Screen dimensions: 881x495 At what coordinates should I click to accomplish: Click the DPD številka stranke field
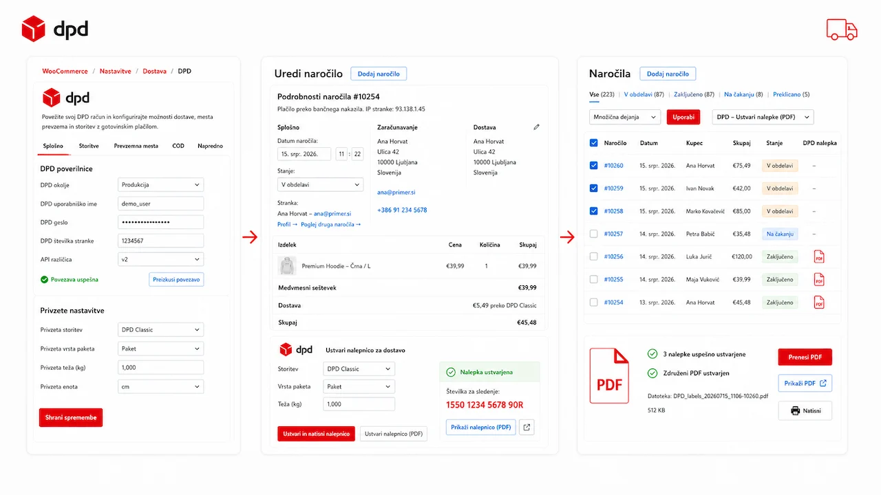pyautogui.click(x=161, y=241)
